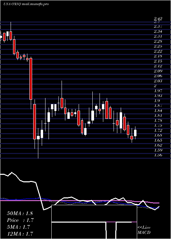Click the USA OXSQ mail.munafa.pro chart title
Viewport: 171px width, 239px height.
coord(26,4)
